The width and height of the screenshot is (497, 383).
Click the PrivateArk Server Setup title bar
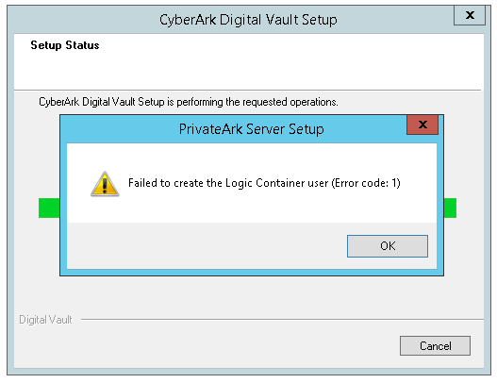tap(252, 129)
